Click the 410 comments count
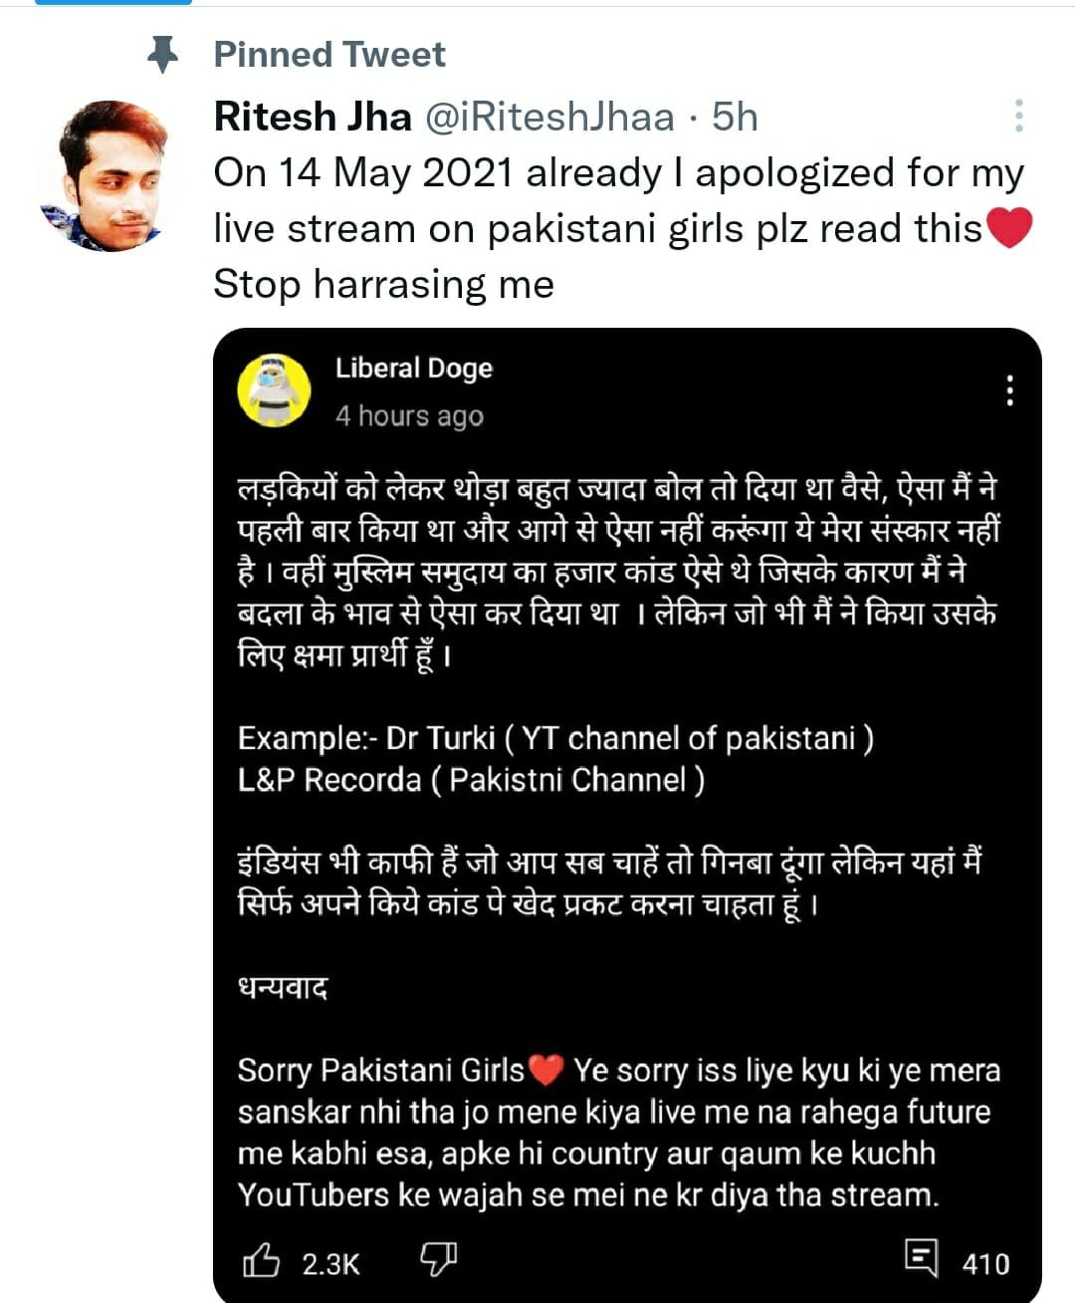Viewport: 1075px width, 1303px height. tap(985, 1263)
